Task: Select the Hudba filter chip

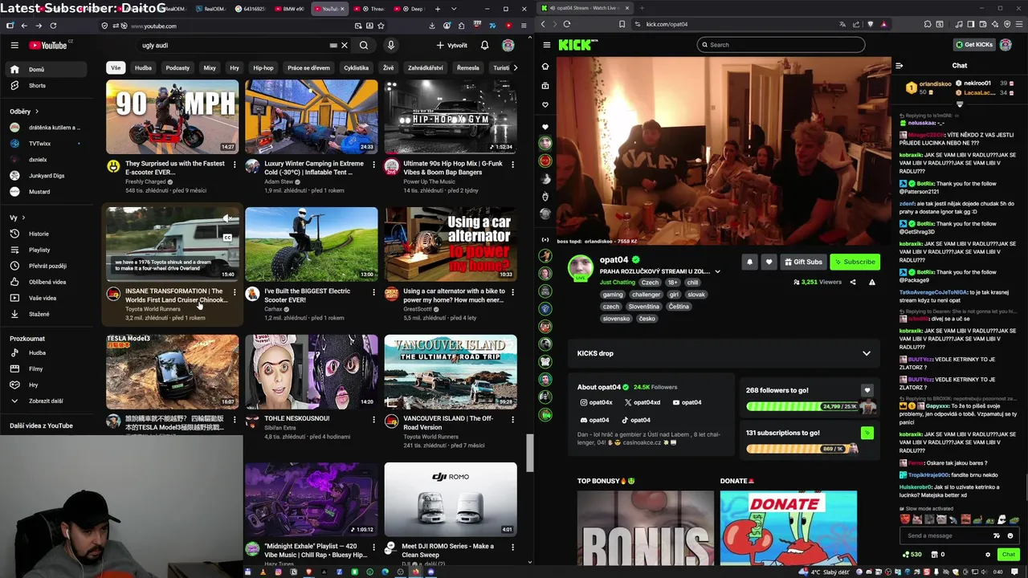Action: pyautogui.click(x=143, y=67)
